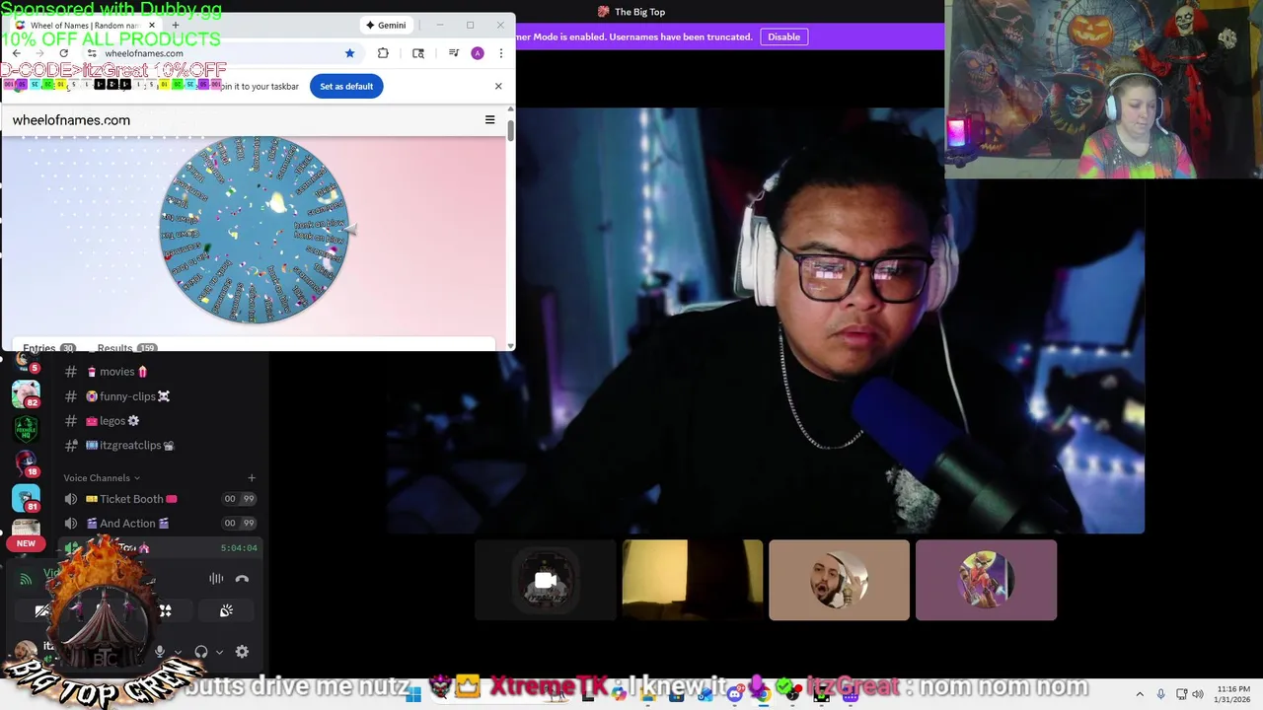Image resolution: width=1263 pixels, height=710 pixels.
Task: Dismiss the default browser prompt
Action: pos(498,86)
